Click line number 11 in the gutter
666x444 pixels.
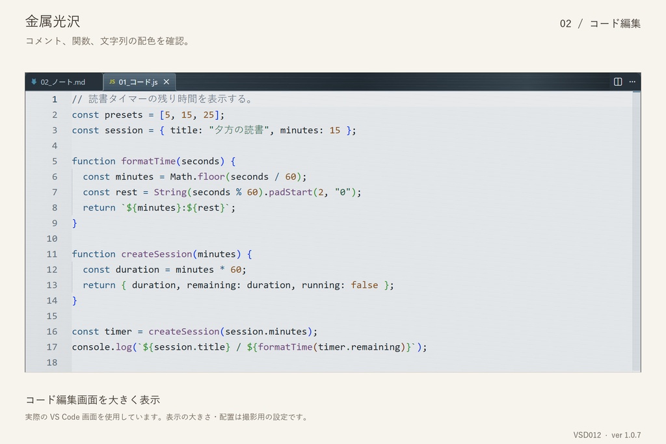[52, 254]
